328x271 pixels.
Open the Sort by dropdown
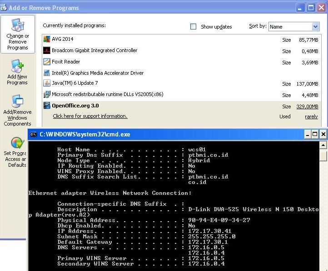315,27
